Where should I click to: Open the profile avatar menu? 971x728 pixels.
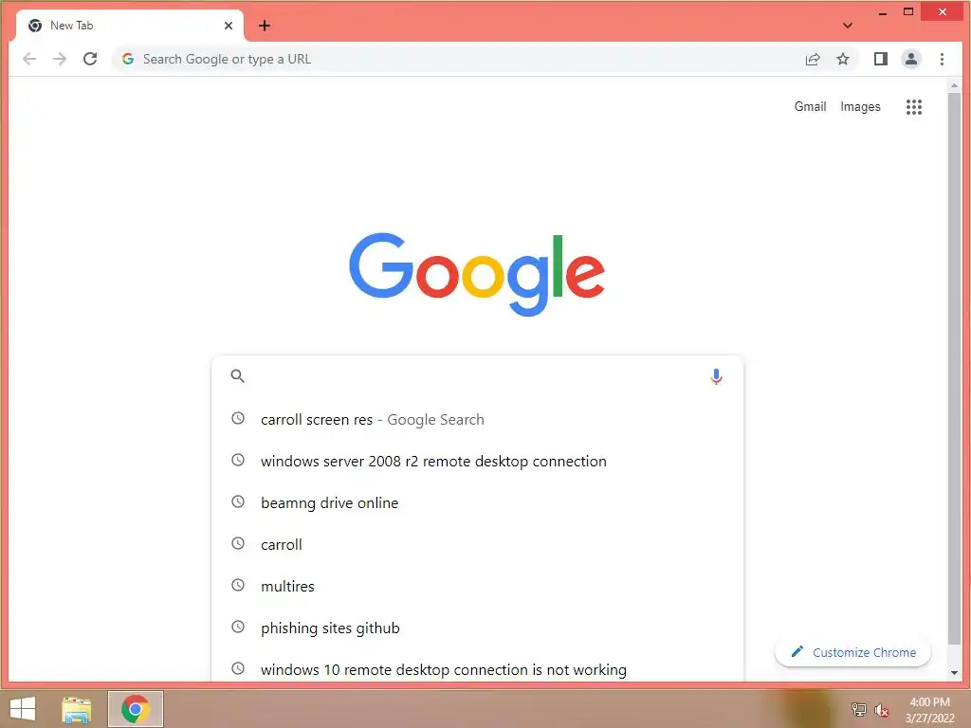point(911,59)
